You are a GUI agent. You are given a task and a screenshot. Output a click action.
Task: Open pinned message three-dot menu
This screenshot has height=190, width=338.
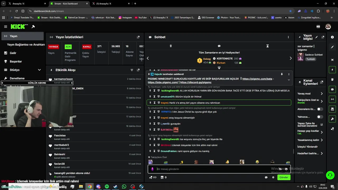pos(289,74)
